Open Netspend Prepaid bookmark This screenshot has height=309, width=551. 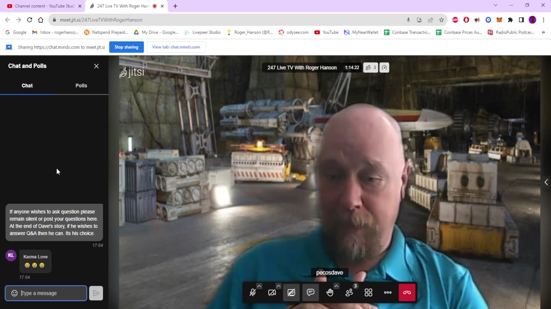click(x=106, y=32)
